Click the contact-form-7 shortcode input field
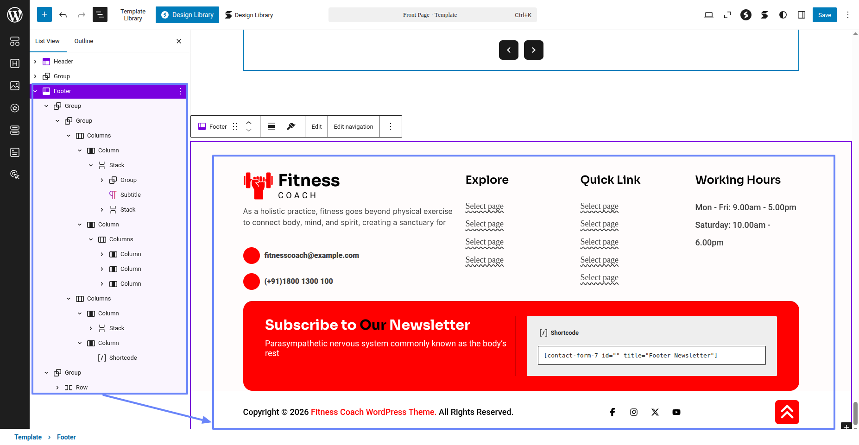This screenshot has width=859, height=445. [651, 356]
